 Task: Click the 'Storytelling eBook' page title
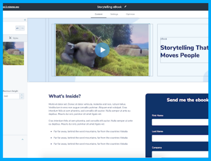(109, 7)
